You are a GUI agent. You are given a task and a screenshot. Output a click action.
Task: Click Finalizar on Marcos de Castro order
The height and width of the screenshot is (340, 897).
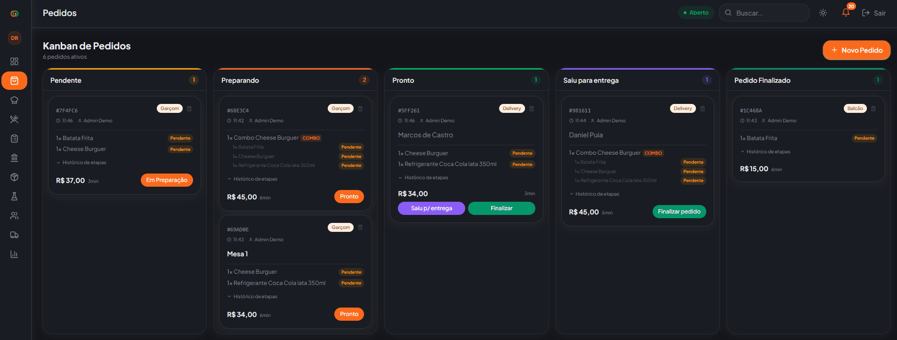501,208
